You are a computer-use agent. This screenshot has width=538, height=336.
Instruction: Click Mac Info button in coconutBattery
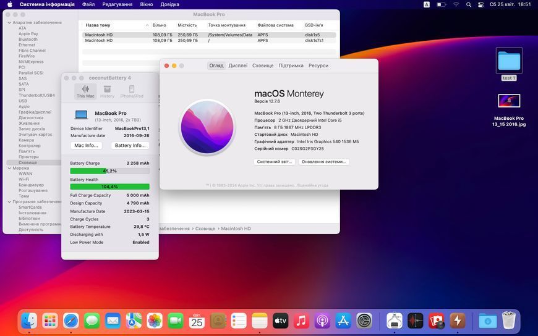(86, 145)
